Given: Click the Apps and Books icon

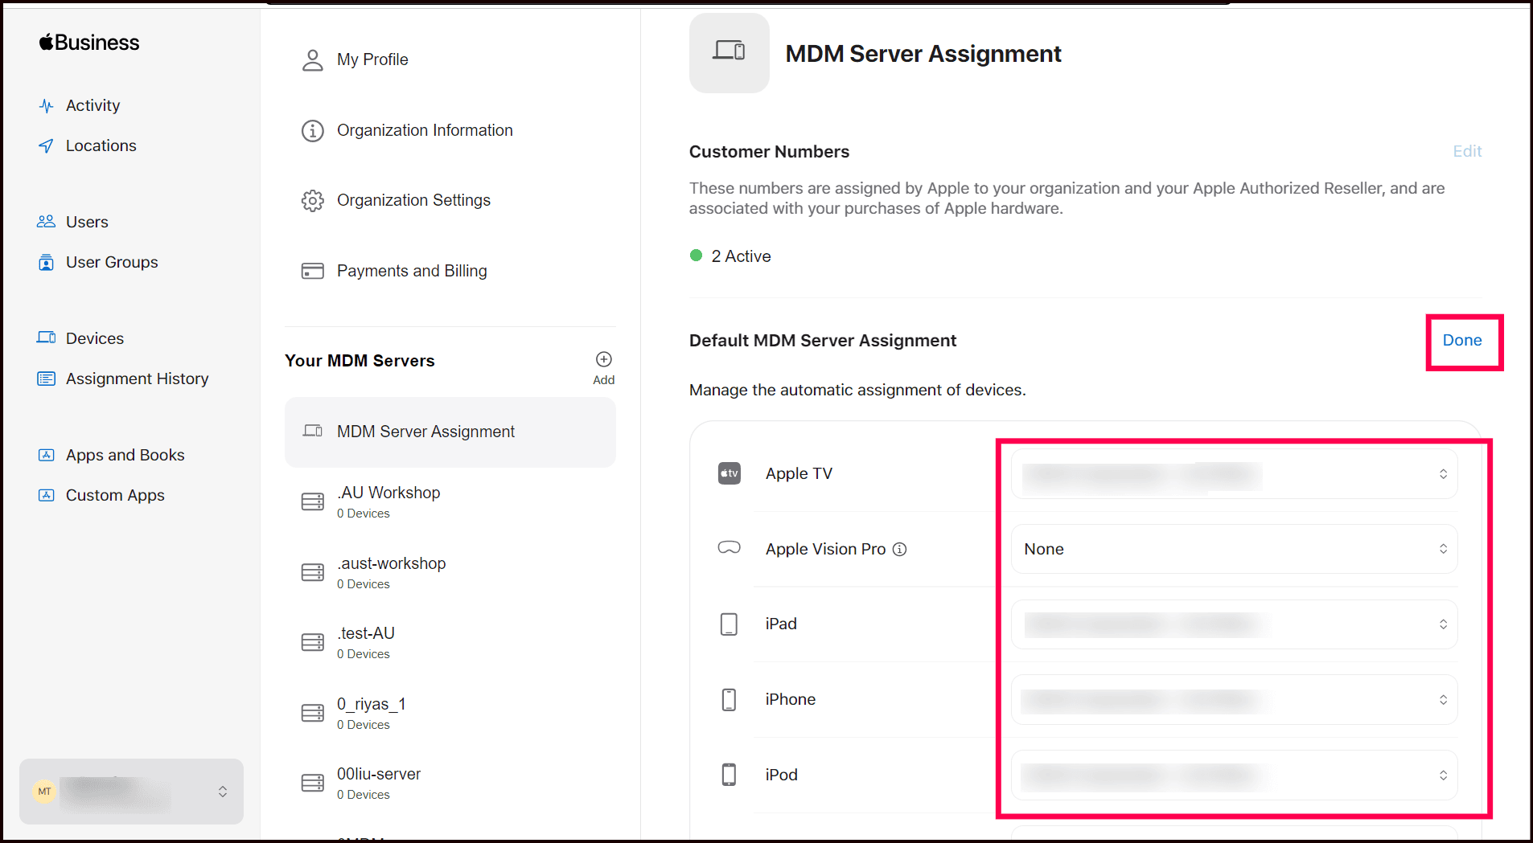Looking at the screenshot, I should (x=47, y=455).
